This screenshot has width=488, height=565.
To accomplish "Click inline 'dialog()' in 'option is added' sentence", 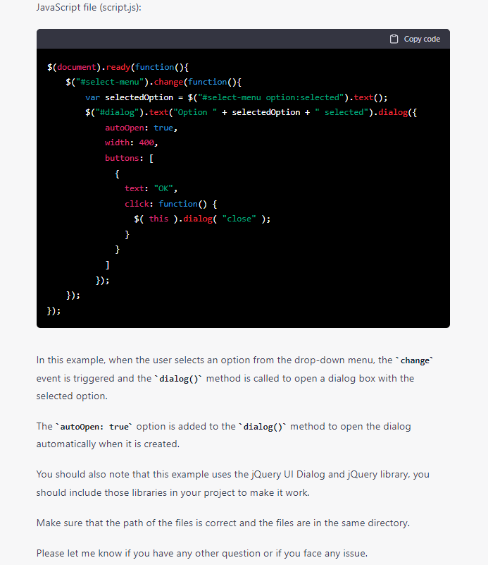I will point(263,427).
